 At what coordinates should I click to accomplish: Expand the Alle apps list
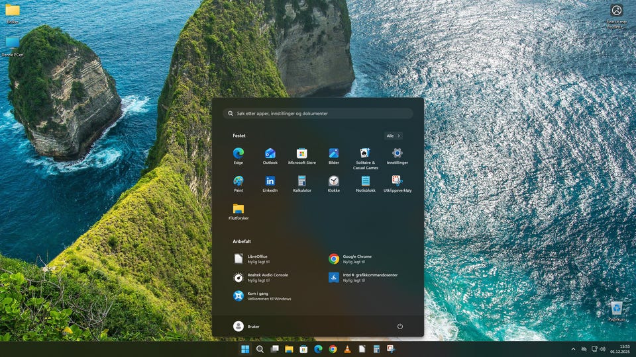coord(393,136)
